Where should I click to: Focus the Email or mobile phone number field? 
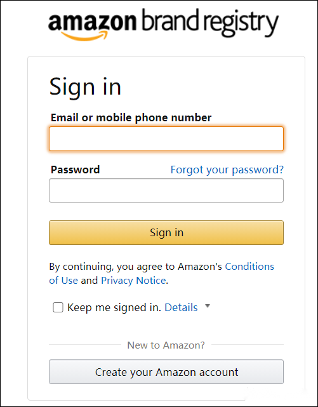click(x=166, y=138)
